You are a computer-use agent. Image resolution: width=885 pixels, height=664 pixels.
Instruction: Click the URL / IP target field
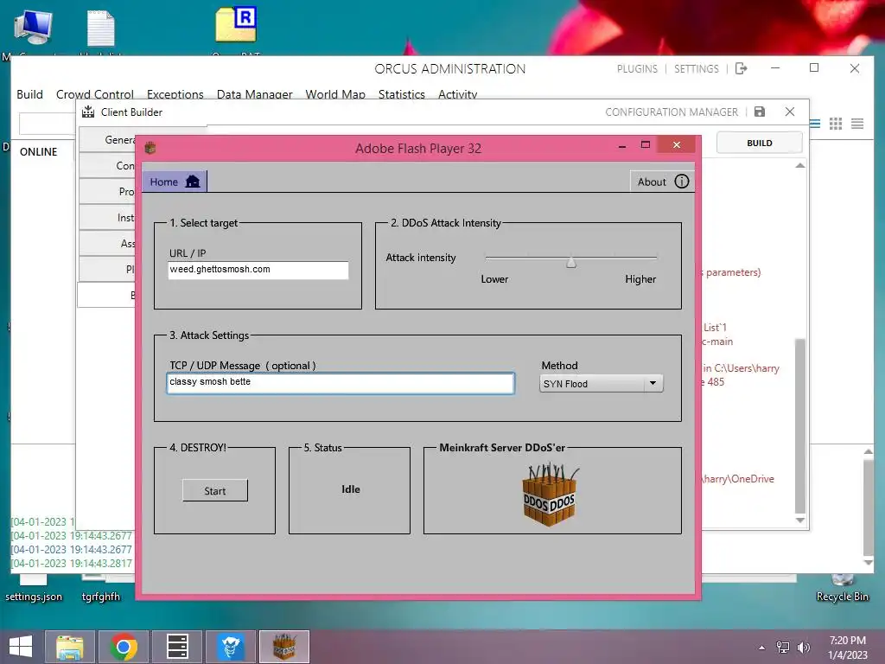pyautogui.click(x=258, y=270)
